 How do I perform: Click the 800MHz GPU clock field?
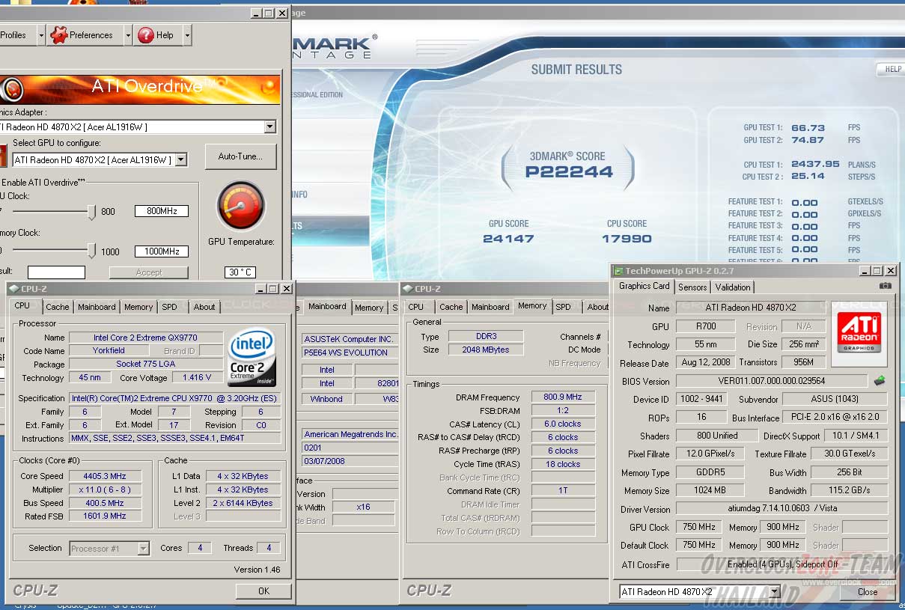coord(162,211)
